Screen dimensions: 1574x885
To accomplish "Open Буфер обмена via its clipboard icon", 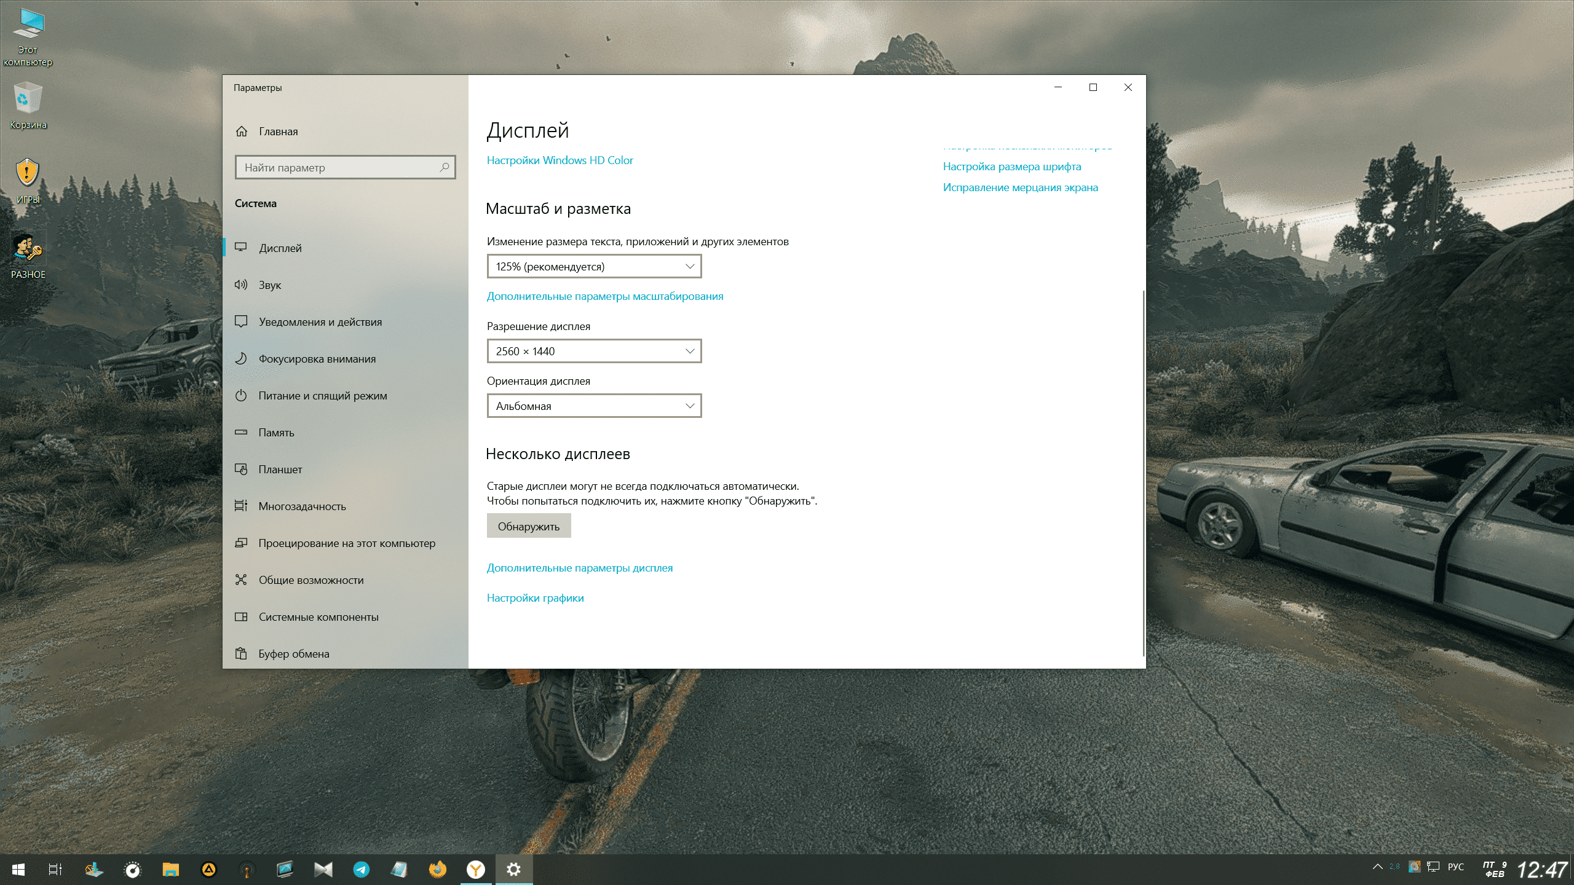I will 241,653.
